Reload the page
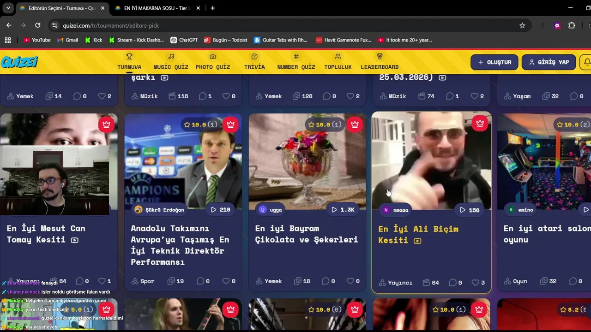 point(38,25)
